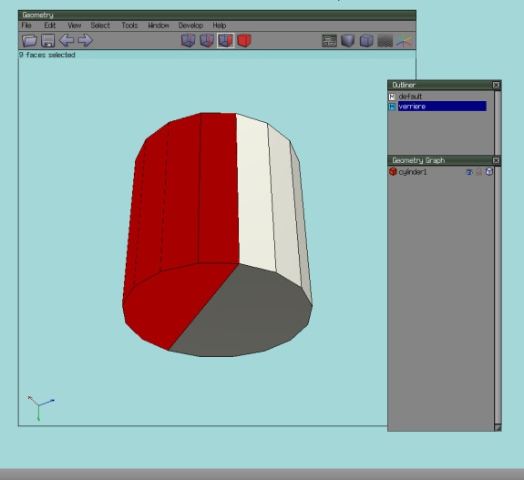This screenshot has width=524, height=480.
Task: Open the Select menu
Action: (100, 26)
